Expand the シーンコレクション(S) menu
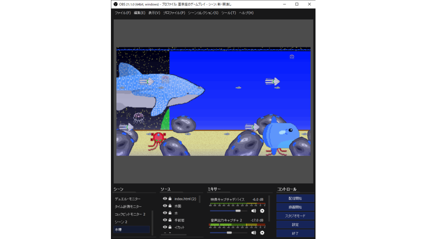The image size is (426, 239). (x=203, y=13)
